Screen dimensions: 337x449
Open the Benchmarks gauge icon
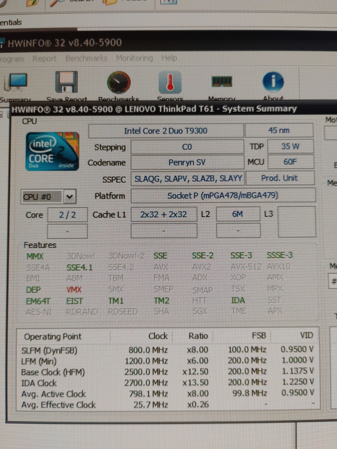coord(119,83)
